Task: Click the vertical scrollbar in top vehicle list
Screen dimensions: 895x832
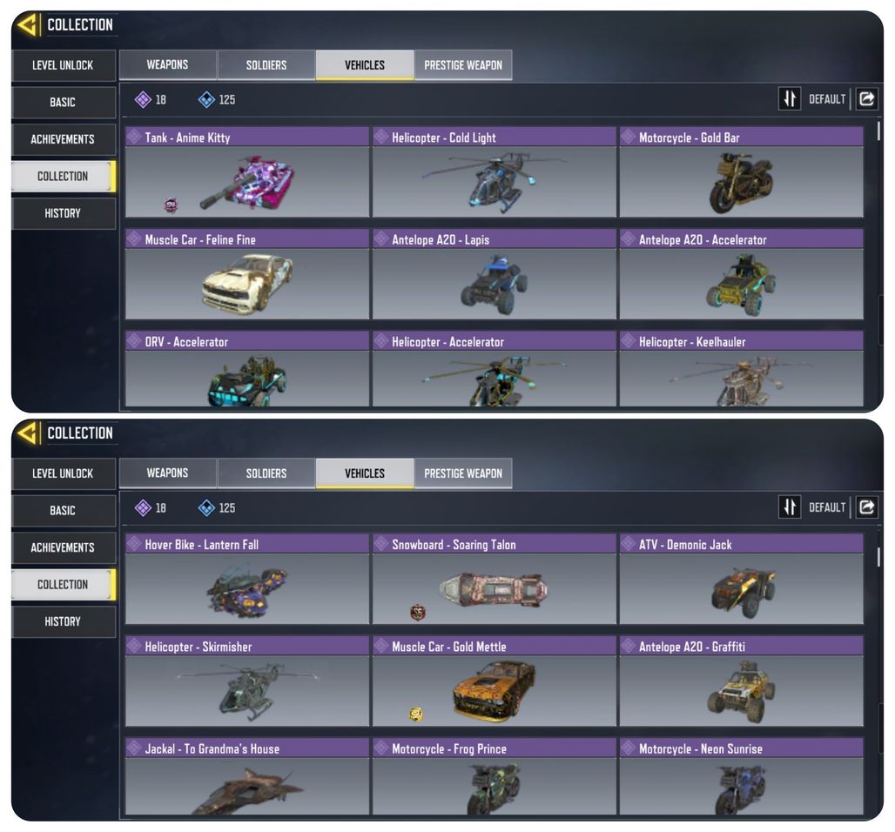Action: pyautogui.click(x=878, y=131)
